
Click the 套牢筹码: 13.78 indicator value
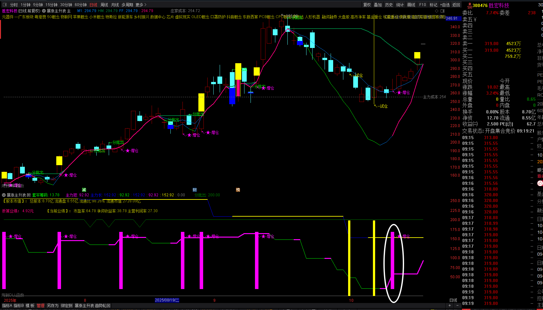pyautogui.click(x=46, y=195)
